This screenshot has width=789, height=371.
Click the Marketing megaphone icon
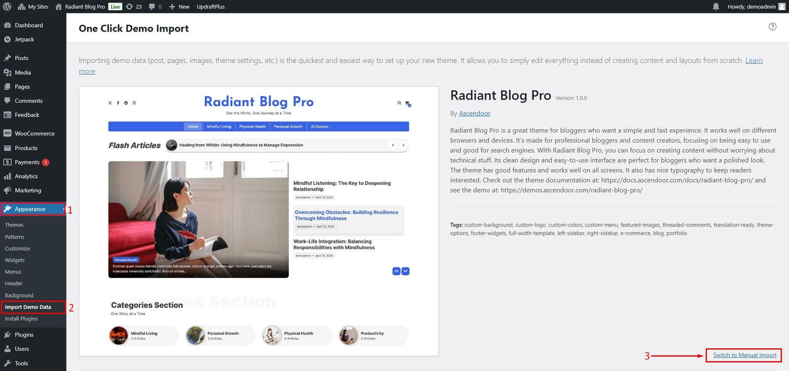click(x=7, y=190)
